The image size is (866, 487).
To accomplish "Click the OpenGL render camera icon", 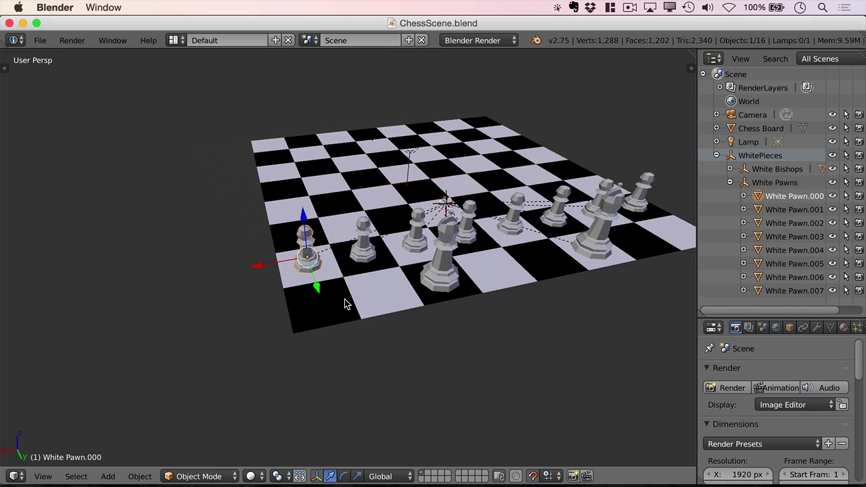I will (572, 476).
